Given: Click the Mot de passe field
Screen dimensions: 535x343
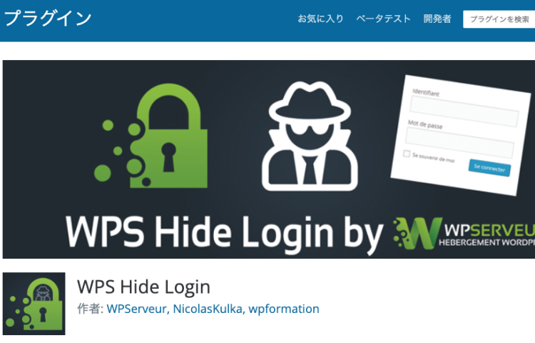Looking at the screenshot, I should [459, 143].
